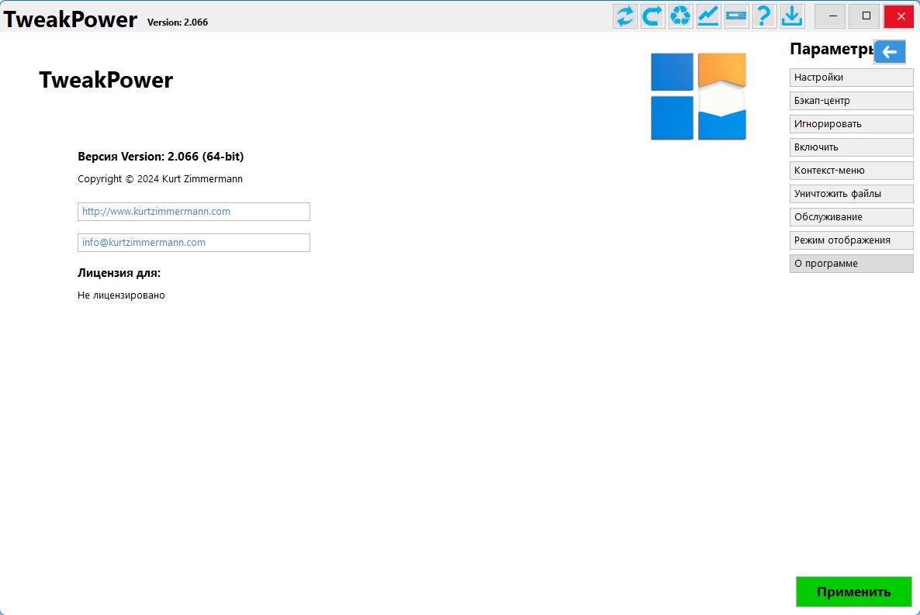The image size is (920, 615).
Task: Open the line-chart toolbar icon
Action: 708,16
